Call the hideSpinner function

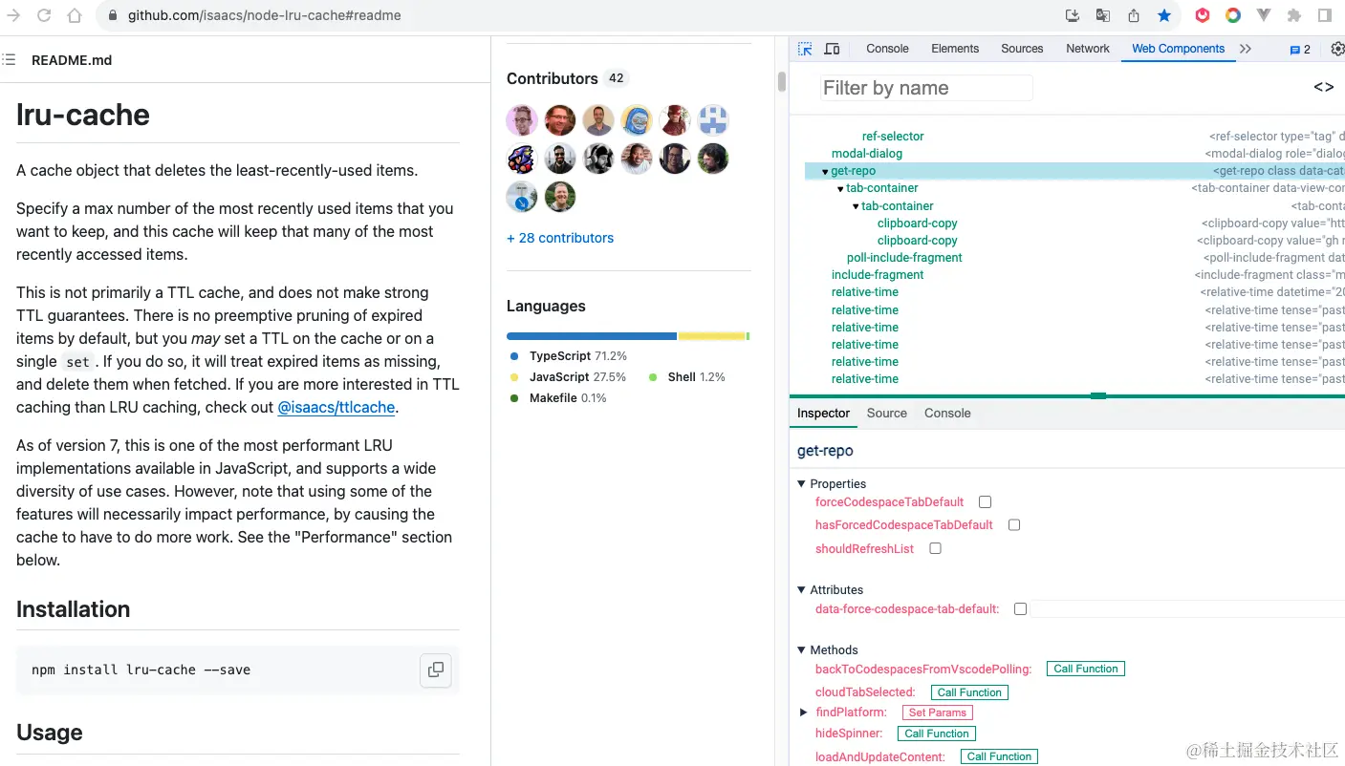[937, 734]
